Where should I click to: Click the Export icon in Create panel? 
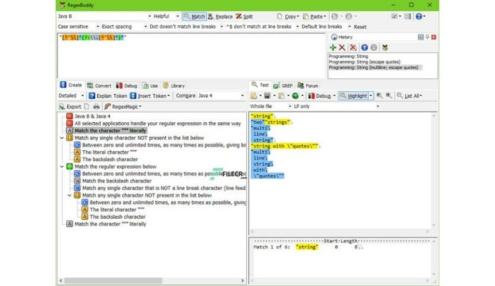click(71, 107)
